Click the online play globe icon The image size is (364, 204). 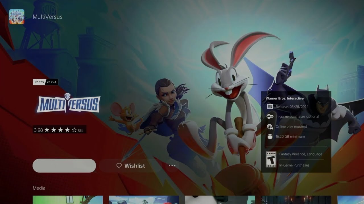270,127
